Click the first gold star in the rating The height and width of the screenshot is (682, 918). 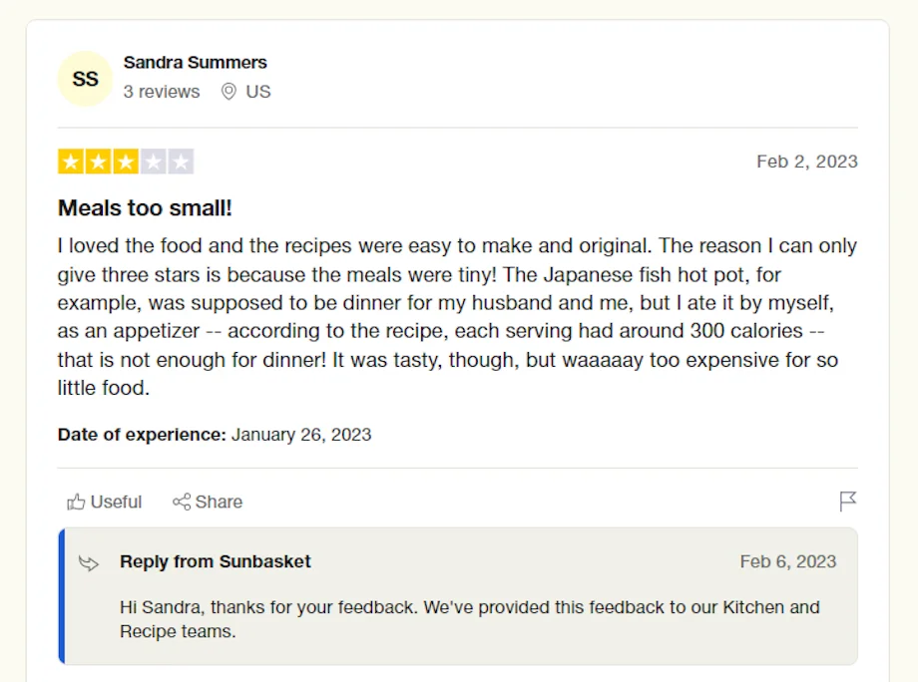click(x=69, y=161)
